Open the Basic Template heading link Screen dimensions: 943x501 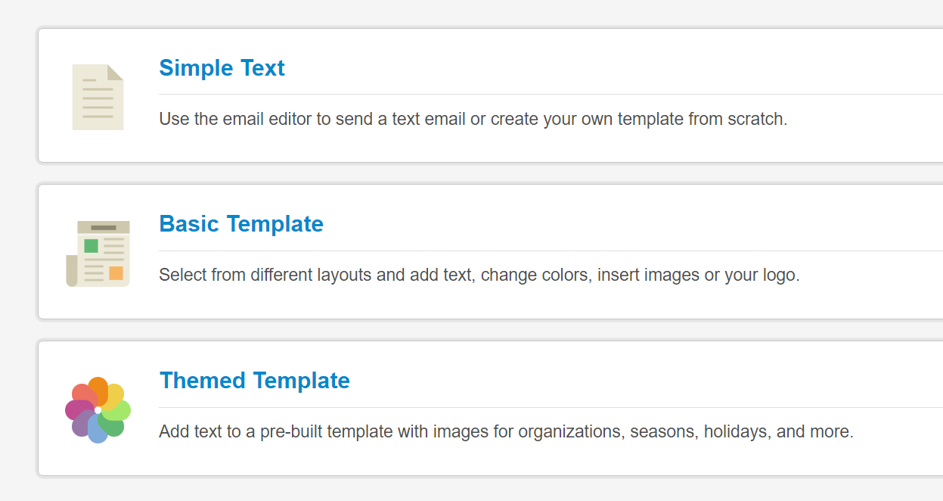click(x=241, y=224)
